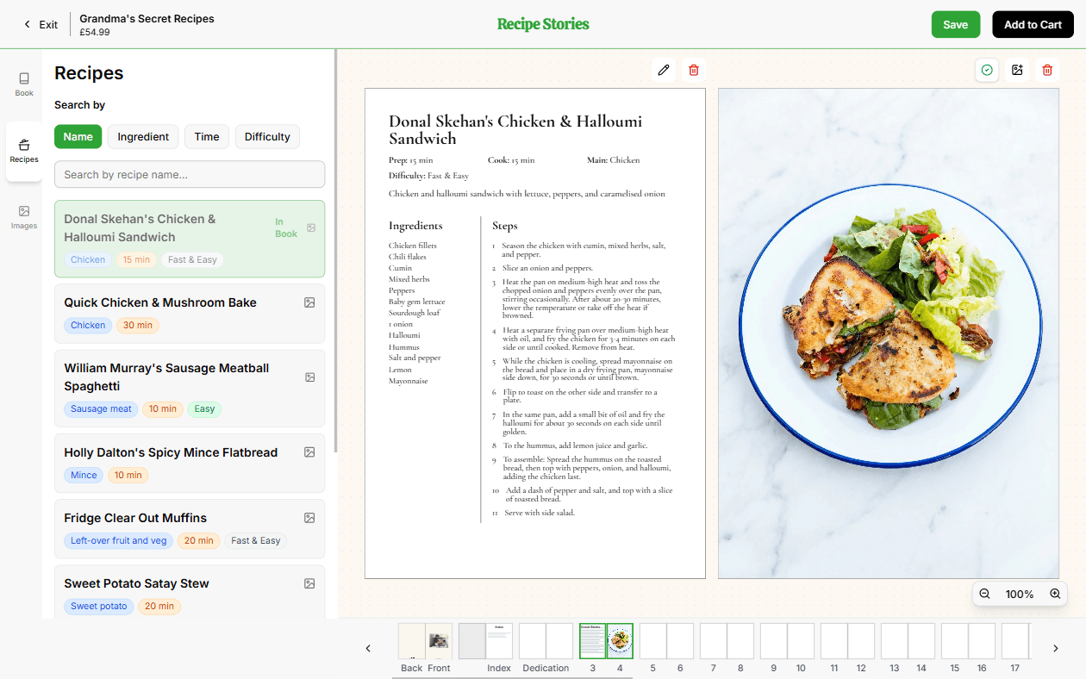Screen dimensions: 1086x679
Task: Click the Save button
Action: pyautogui.click(x=955, y=24)
